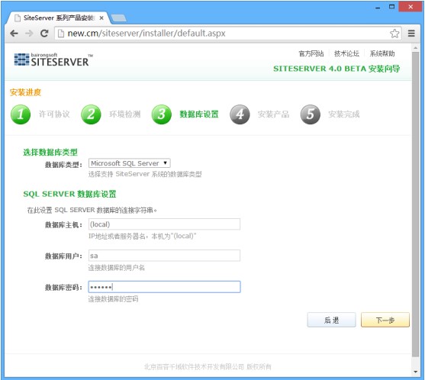
Task: Click the 安装进度 heading
Action: tap(25, 92)
